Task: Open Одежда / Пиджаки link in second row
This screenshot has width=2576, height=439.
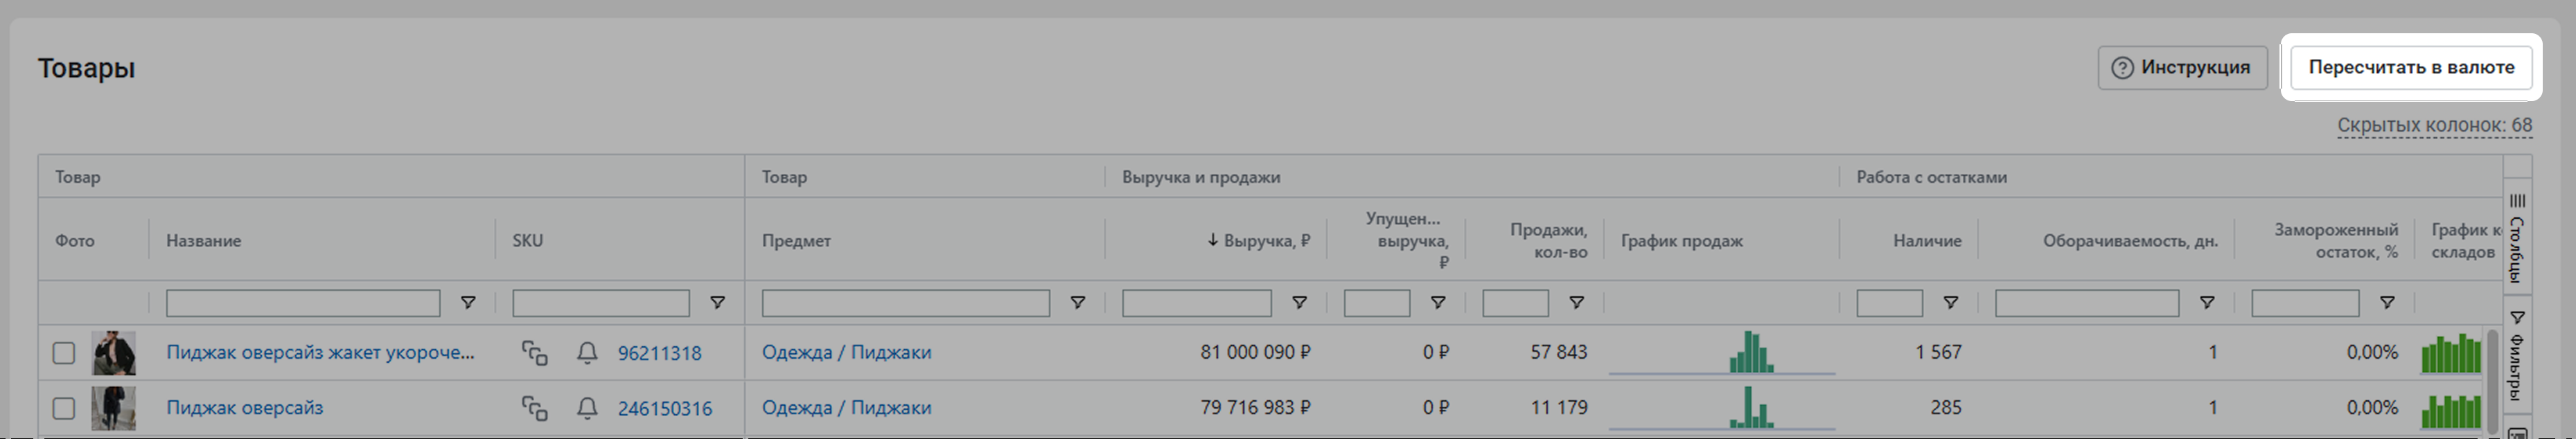Action: tap(846, 407)
